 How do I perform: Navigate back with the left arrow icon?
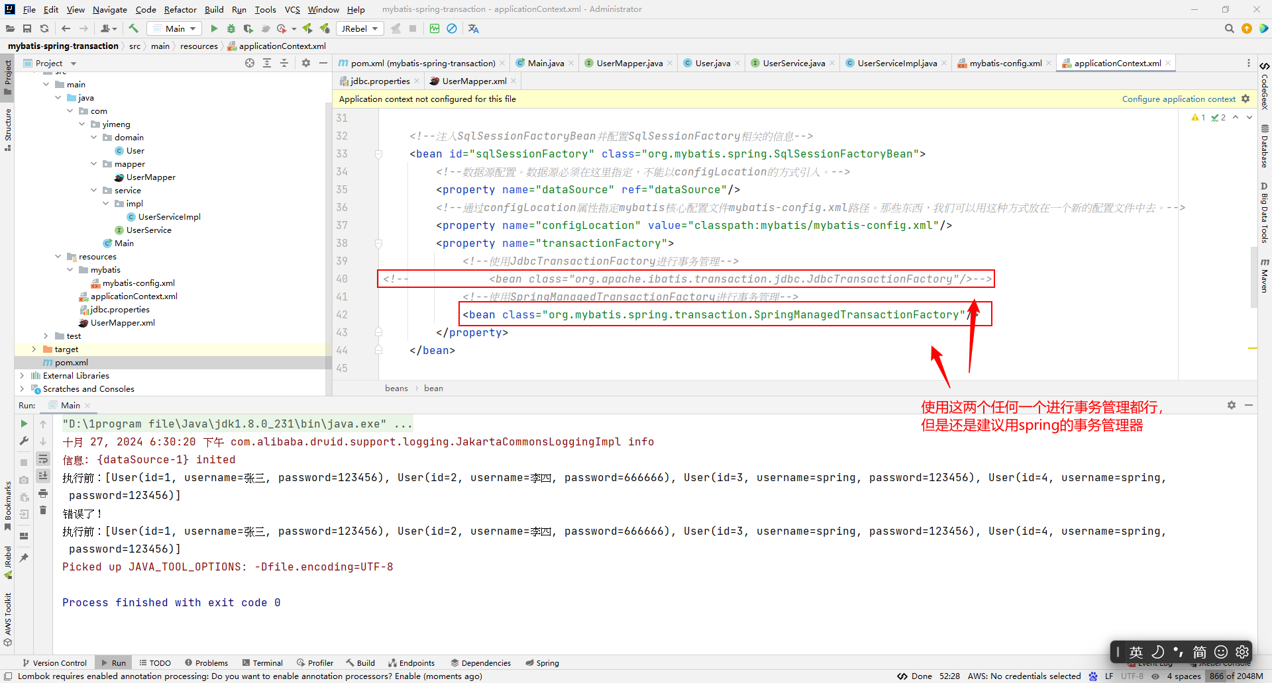pyautogui.click(x=66, y=28)
